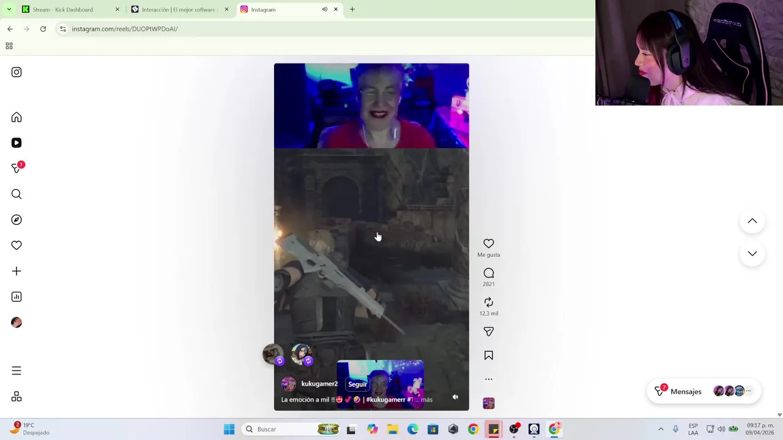Viewport: 783px width, 440px height.
Task: Switch to Stream - Kick Dashboard tab
Action: point(62,10)
